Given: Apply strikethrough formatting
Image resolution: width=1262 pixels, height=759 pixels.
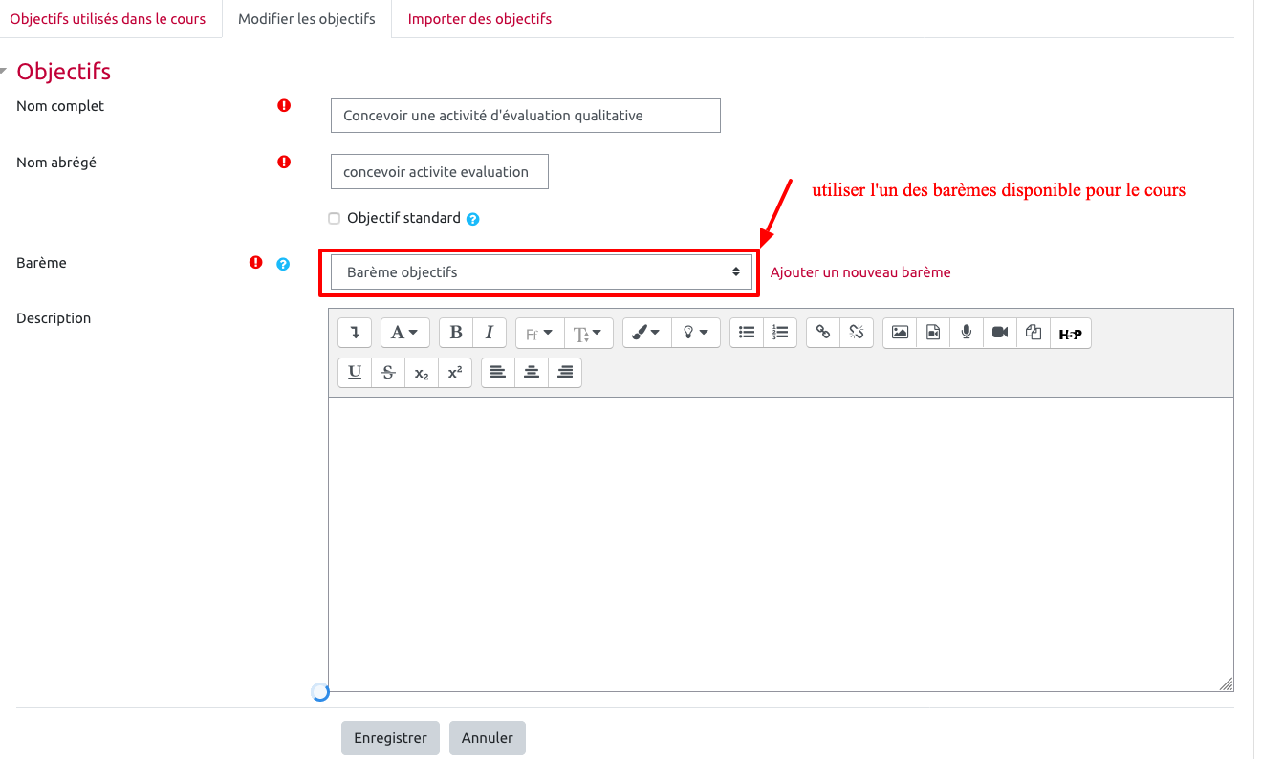Looking at the screenshot, I should (x=388, y=373).
